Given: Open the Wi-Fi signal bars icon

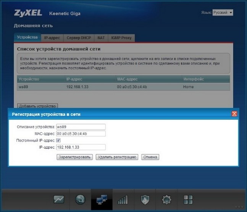Looking at the screenshot, I should pos(123,199).
